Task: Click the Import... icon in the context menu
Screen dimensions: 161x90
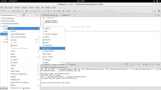Action: (x=12, y=60)
